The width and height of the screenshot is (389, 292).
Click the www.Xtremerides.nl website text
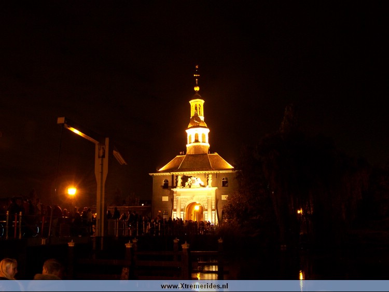pos(195,286)
